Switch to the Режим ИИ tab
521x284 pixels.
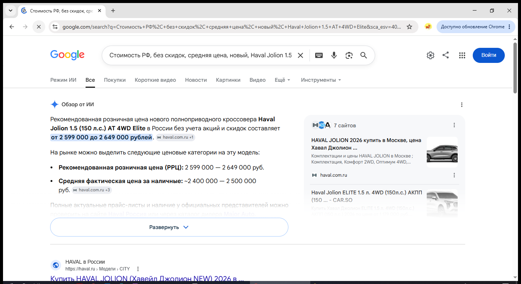point(63,80)
